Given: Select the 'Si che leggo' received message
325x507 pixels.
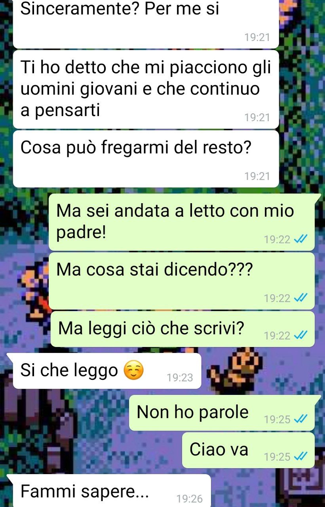Looking at the screenshot, I should pyautogui.click(x=107, y=371).
